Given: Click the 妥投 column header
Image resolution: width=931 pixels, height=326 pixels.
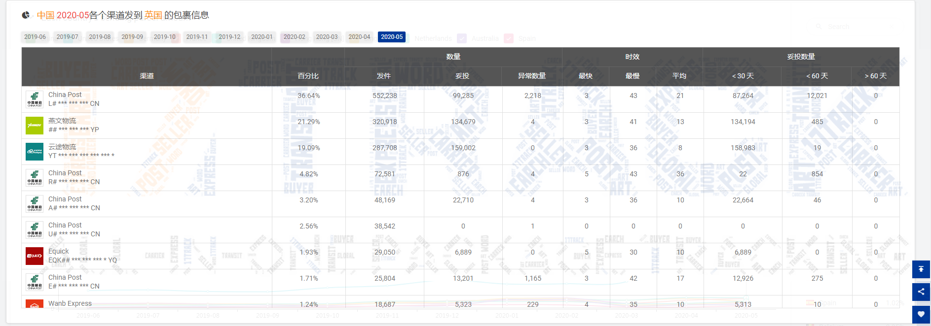Looking at the screenshot, I should (x=462, y=76).
